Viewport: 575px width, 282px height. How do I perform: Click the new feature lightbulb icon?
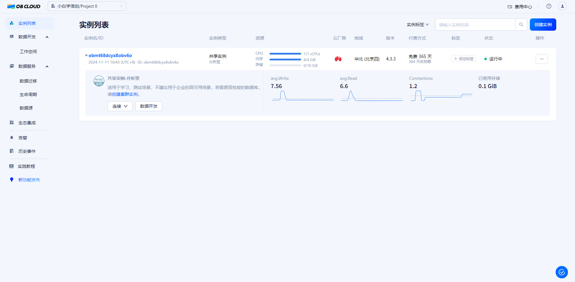(x=12, y=180)
